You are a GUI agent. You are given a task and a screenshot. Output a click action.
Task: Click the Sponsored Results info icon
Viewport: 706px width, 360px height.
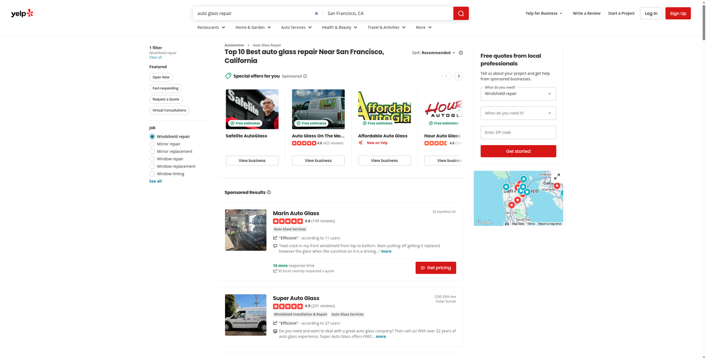269,192
